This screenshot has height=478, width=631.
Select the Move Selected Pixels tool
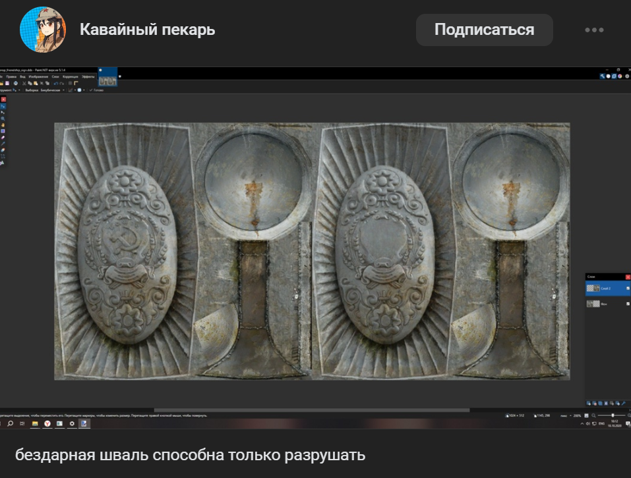3,107
